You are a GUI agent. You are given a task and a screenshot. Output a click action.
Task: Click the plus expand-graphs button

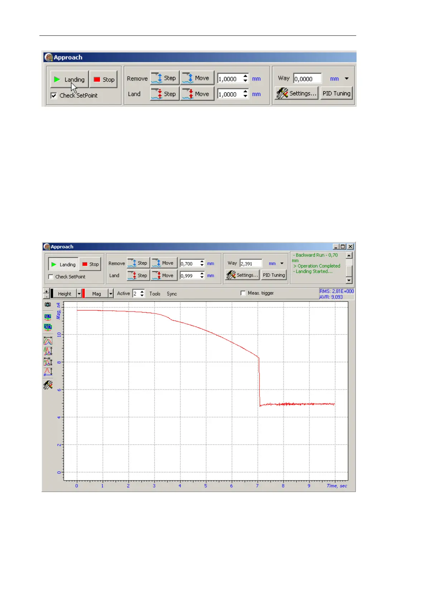[46, 291]
